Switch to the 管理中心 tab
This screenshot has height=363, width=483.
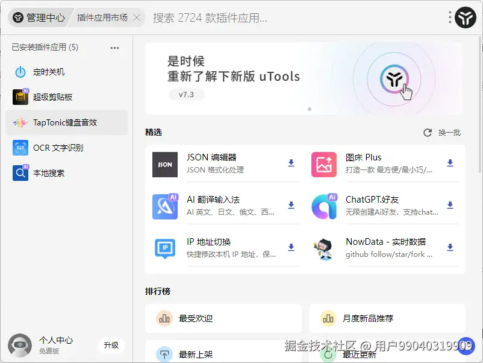[x=39, y=17]
